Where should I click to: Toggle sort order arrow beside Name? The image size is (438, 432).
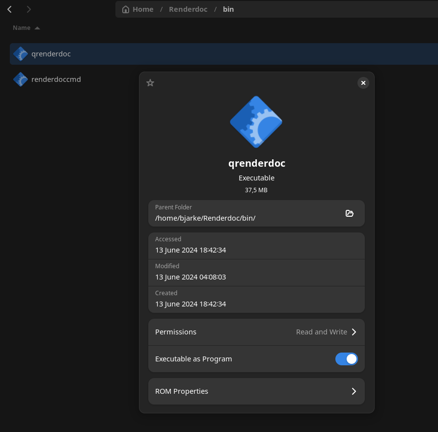coord(37,28)
